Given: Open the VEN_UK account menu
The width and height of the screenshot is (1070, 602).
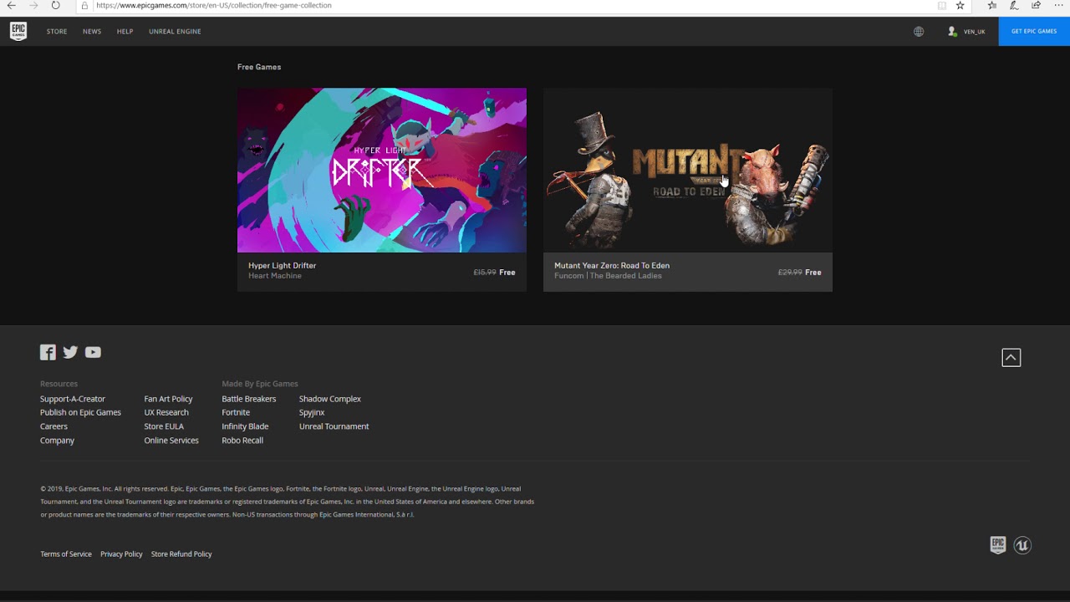Looking at the screenshot, I should pos(974,31).
